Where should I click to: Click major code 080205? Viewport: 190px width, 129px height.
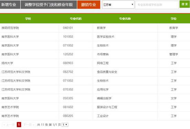click(x=68, y=116)
